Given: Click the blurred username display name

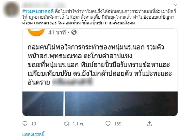Looking at the screenshot, I should 44,5.
